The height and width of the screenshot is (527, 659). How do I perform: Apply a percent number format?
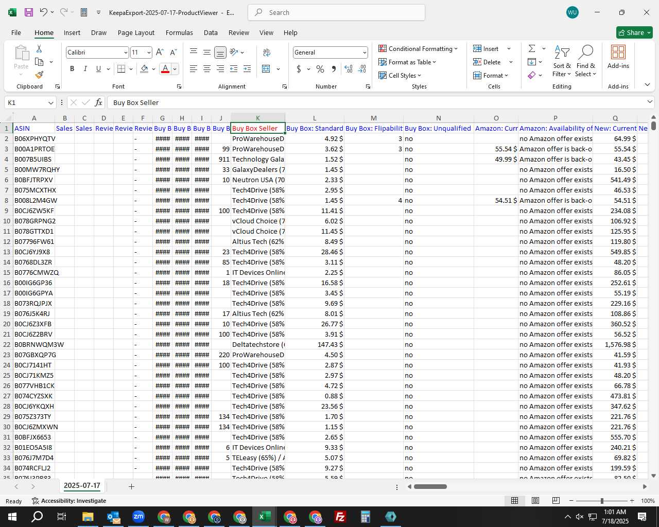(320, 69)
